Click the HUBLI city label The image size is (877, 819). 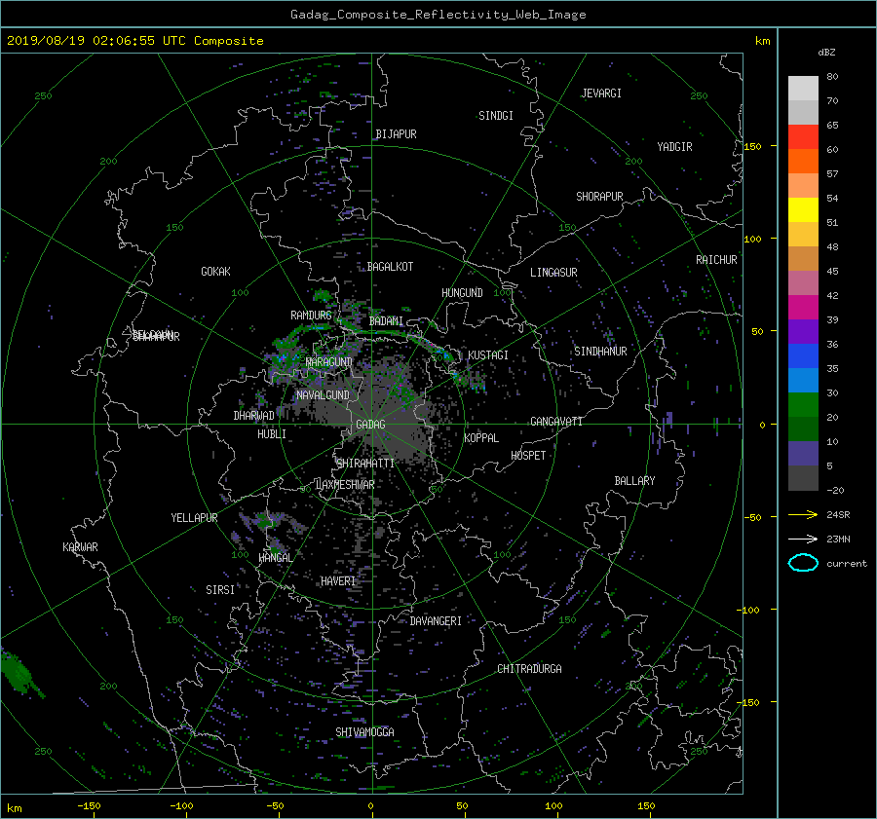272,433
